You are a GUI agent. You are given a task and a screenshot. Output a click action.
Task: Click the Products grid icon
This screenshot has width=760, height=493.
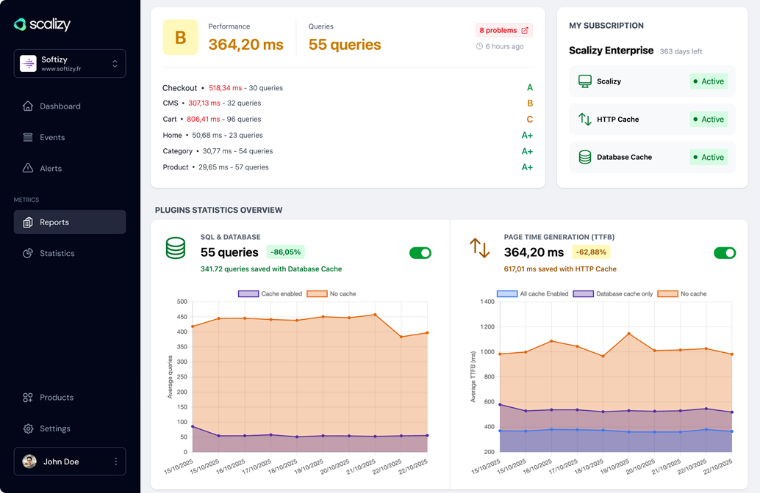pos(28,398)
